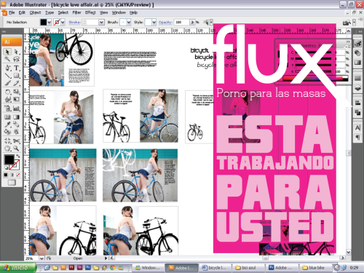Show the Pathfinder panel from dock
364x273 pixels.
coord(357,112)
